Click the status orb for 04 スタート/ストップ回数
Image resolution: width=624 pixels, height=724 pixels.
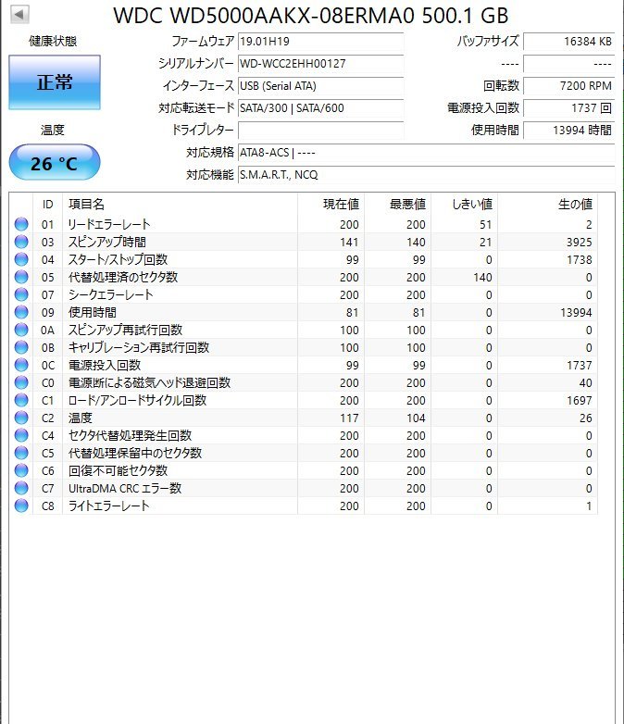tap(21, 259)
